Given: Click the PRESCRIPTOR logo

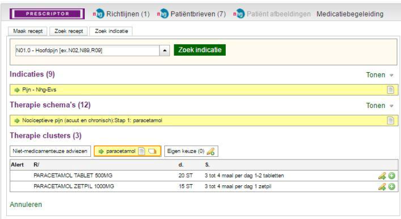Looking at the screenshot, I should [x=47, y=14].
